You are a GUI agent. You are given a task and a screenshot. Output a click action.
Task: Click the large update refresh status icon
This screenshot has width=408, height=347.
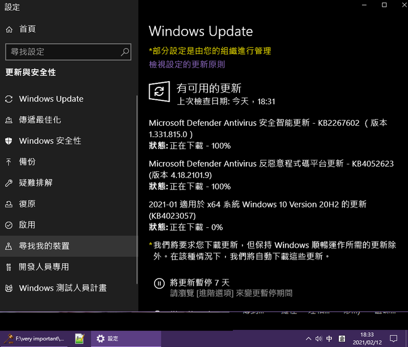159,92
